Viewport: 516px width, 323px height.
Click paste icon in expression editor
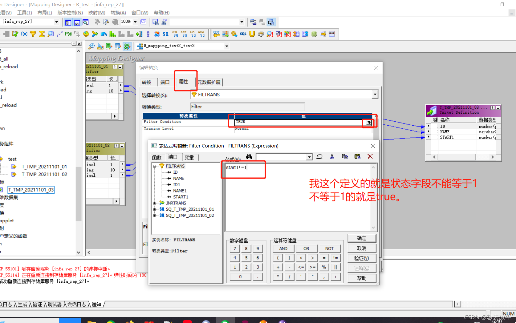(357, 157)
